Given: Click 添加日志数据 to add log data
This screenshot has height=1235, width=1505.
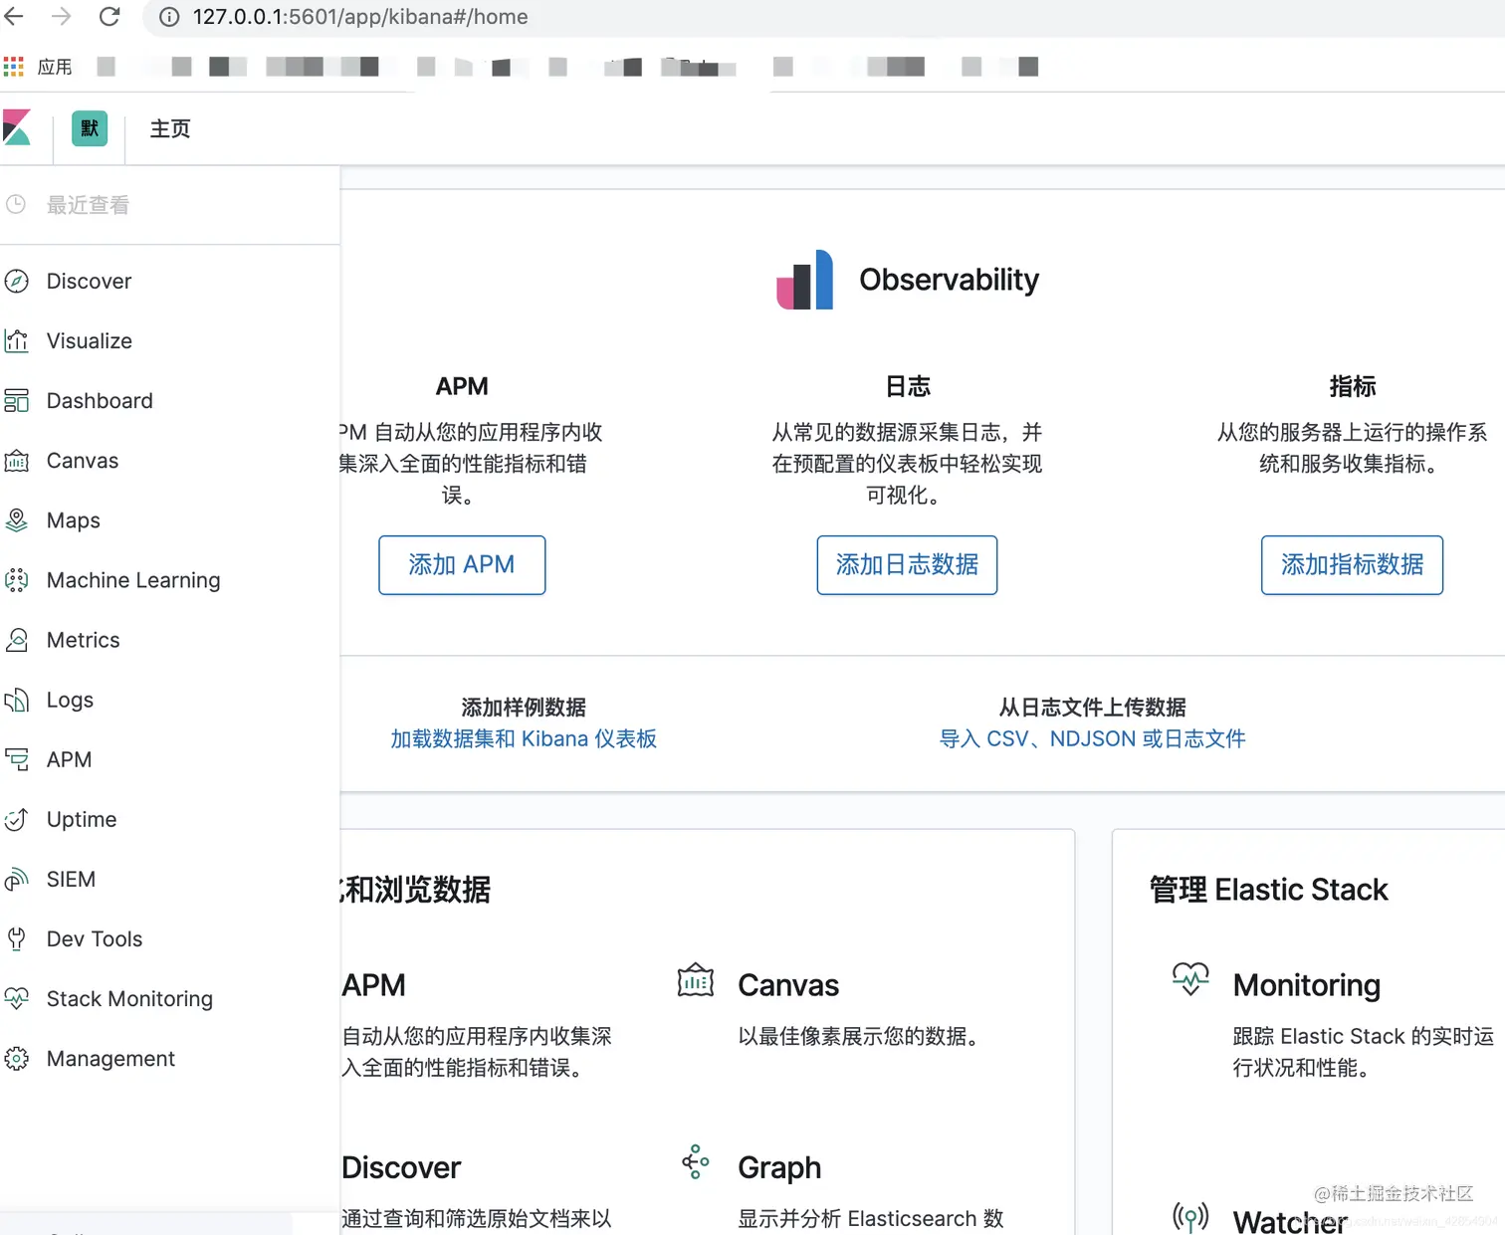Looking at the screenshot, I should tap(906, 564).
